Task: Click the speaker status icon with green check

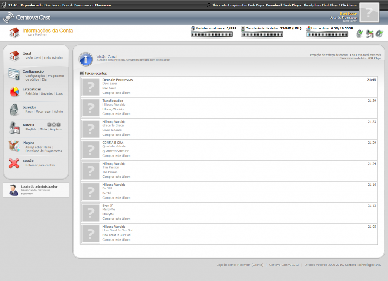Action: (x=379, y=34)
